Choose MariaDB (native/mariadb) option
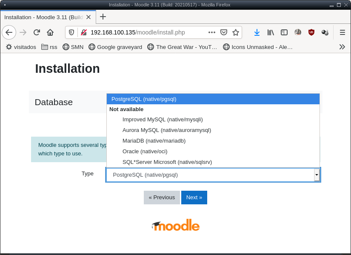This screenshot has width=351, height=255. point(213,141)
